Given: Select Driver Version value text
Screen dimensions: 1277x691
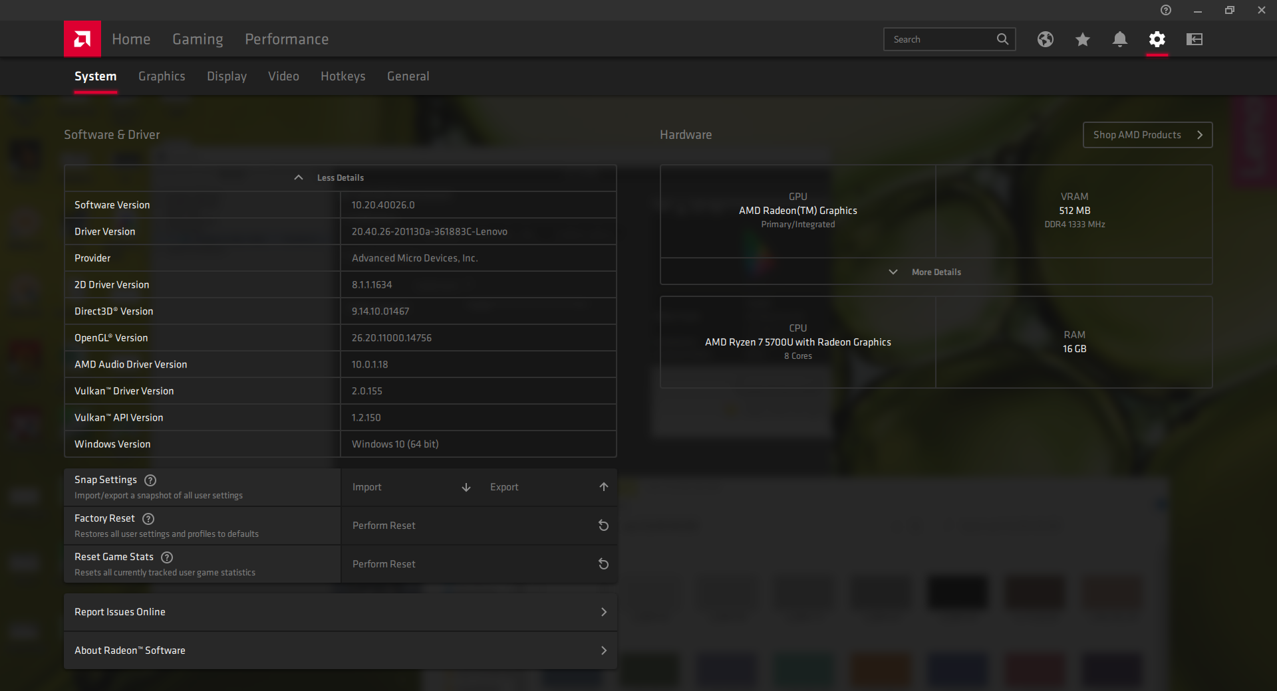Looking at the screenshot, I should (430, 231).
